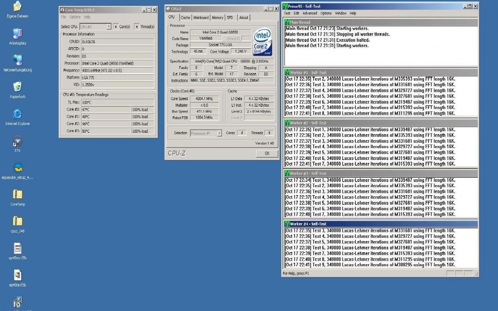The image size is (498, 311).
Task: Click the Worker #1 Self-Test title bar
Action: tap(381, 72)
